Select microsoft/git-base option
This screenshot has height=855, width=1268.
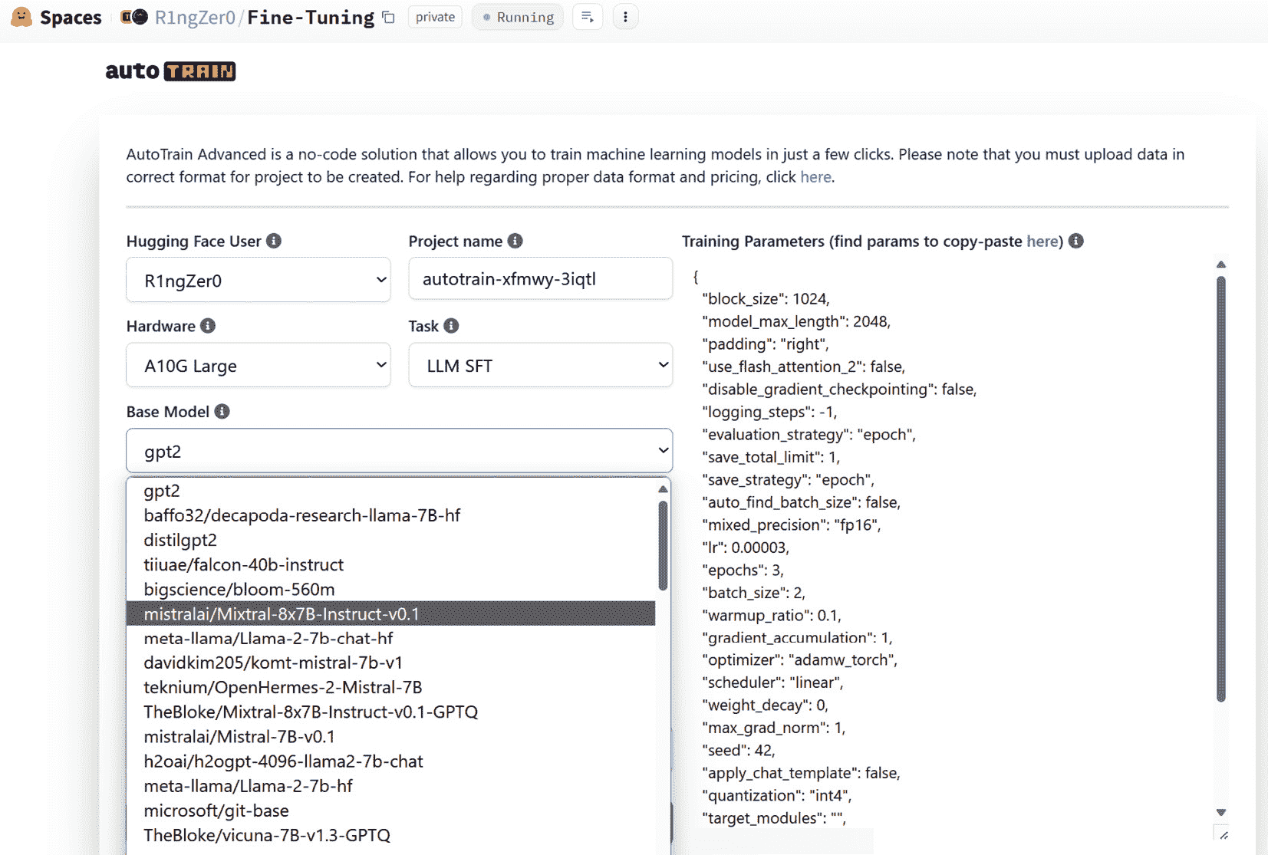[391, 811]
